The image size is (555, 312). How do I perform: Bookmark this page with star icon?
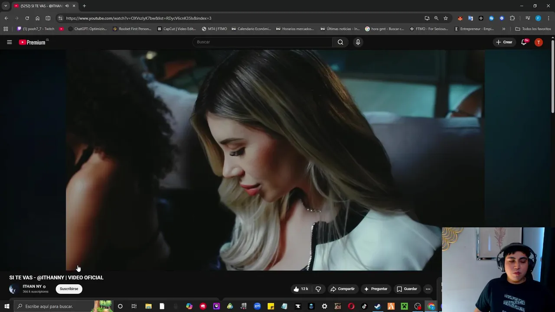[x=445, y=18]
